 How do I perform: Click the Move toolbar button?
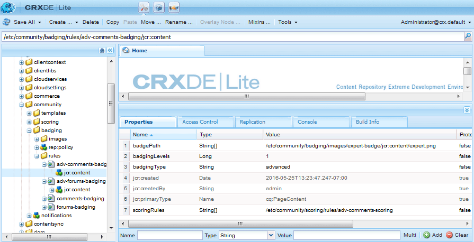coord(151,22)
